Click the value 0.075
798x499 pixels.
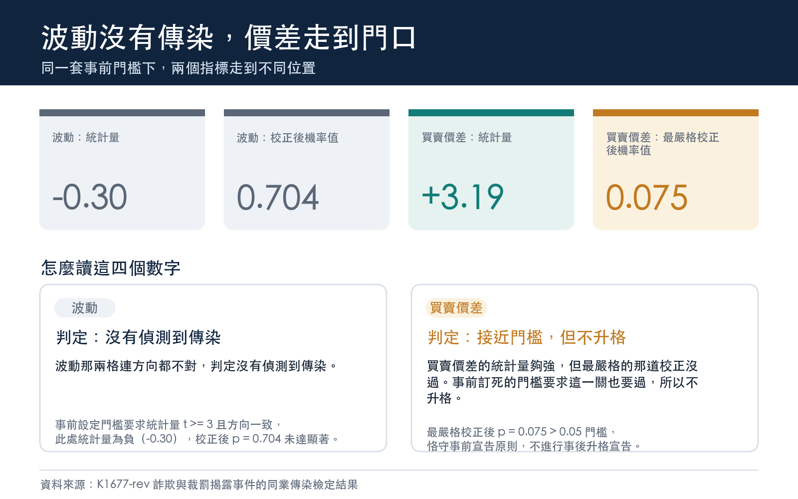pyautogui.click(x=647, y=197)
